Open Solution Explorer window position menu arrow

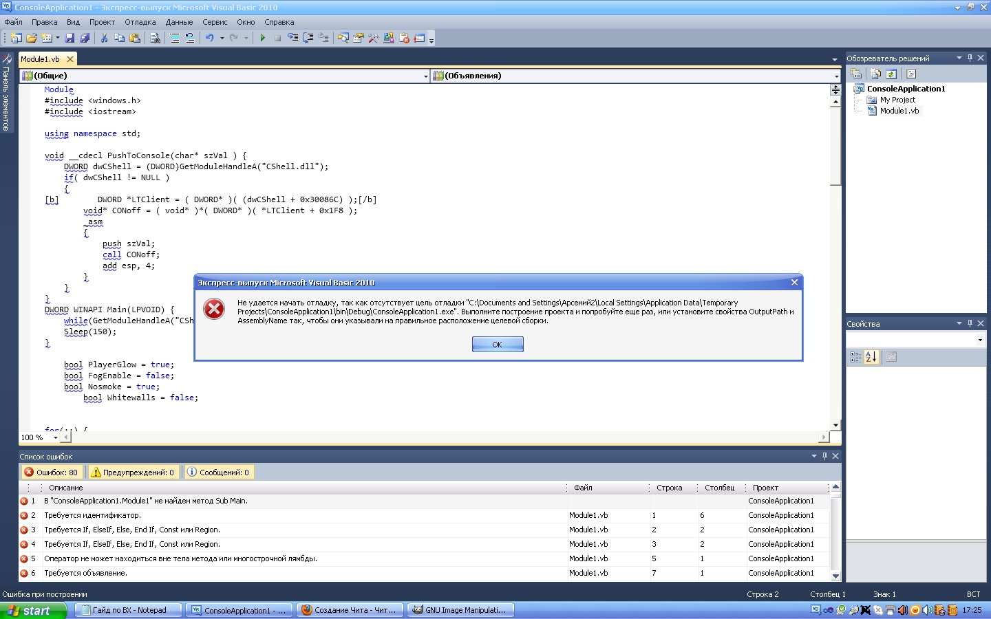tap(959, 58)
